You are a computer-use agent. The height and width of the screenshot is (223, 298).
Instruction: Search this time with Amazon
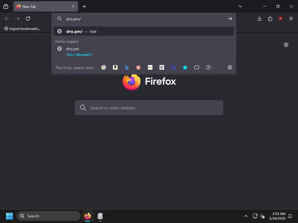point(115,67)
